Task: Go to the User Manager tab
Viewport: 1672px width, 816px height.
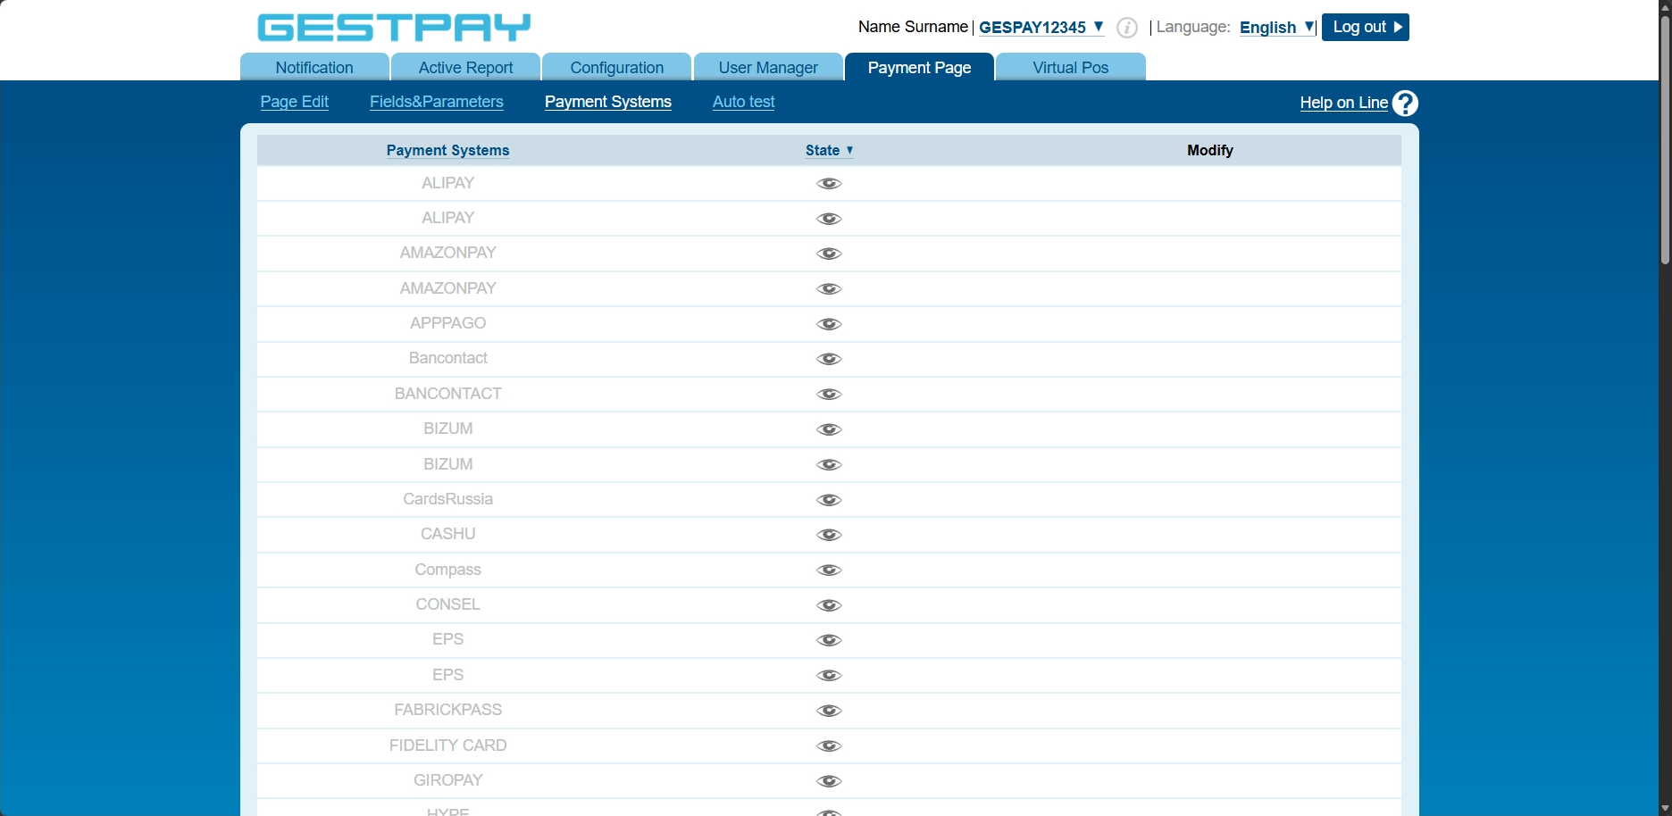Action: click(x=768, y=67)
